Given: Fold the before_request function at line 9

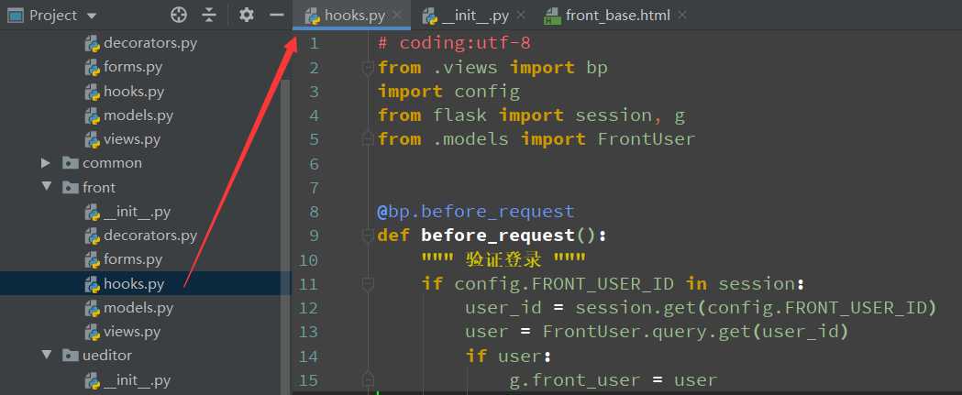Looking at the screenshot, I should pos(368,236).
